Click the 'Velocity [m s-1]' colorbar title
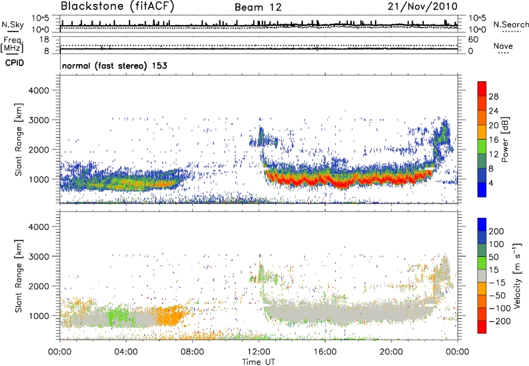529x366 pixels. (x=517, y=275)
